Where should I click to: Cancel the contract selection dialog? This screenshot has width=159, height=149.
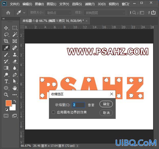coord(106,113)
